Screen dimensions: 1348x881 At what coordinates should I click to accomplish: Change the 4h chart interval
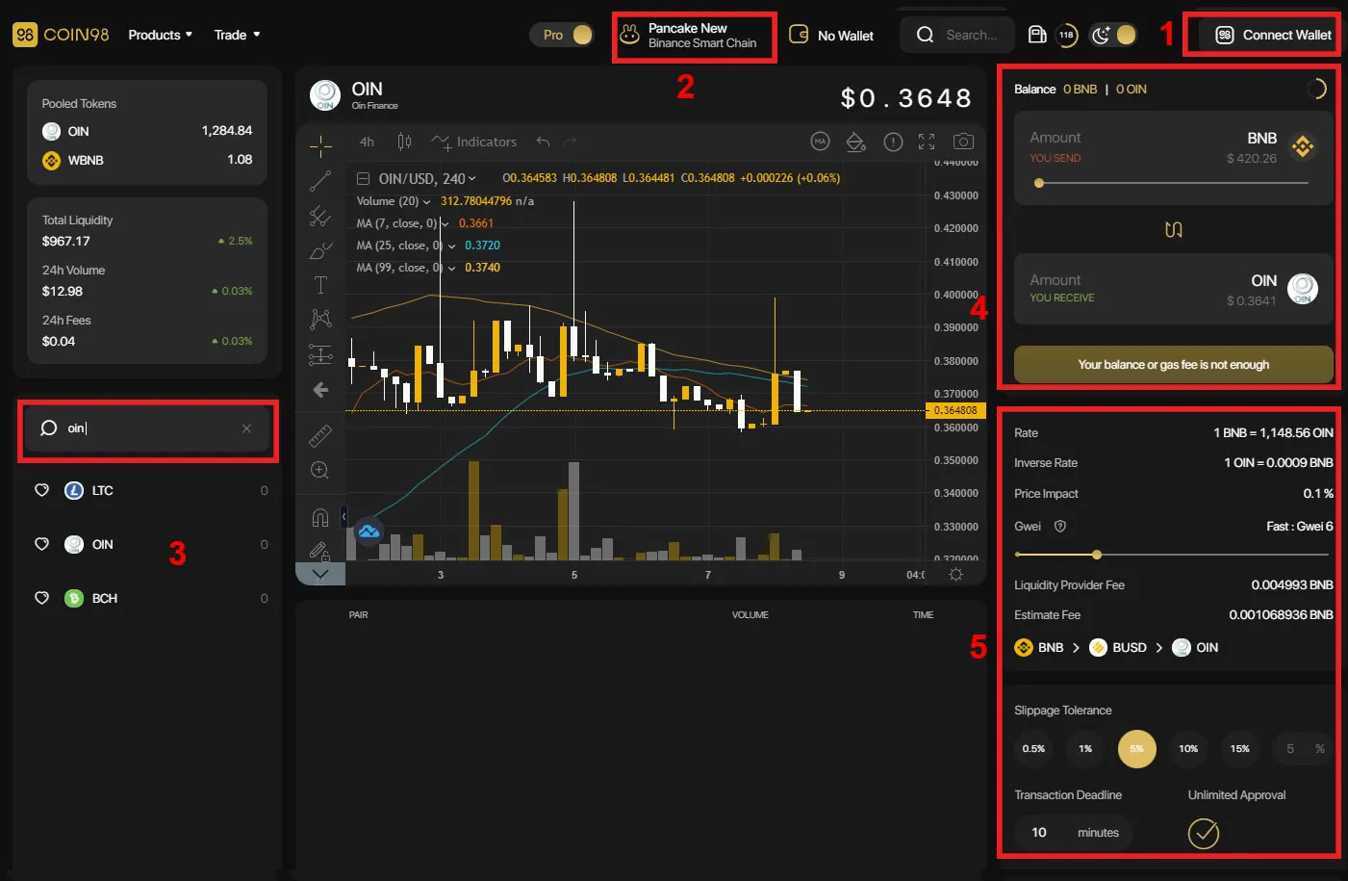[x=367, y=142]
